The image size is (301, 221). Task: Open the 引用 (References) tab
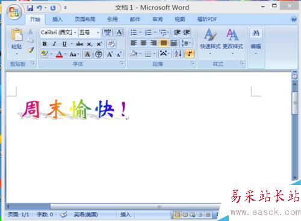113,19
